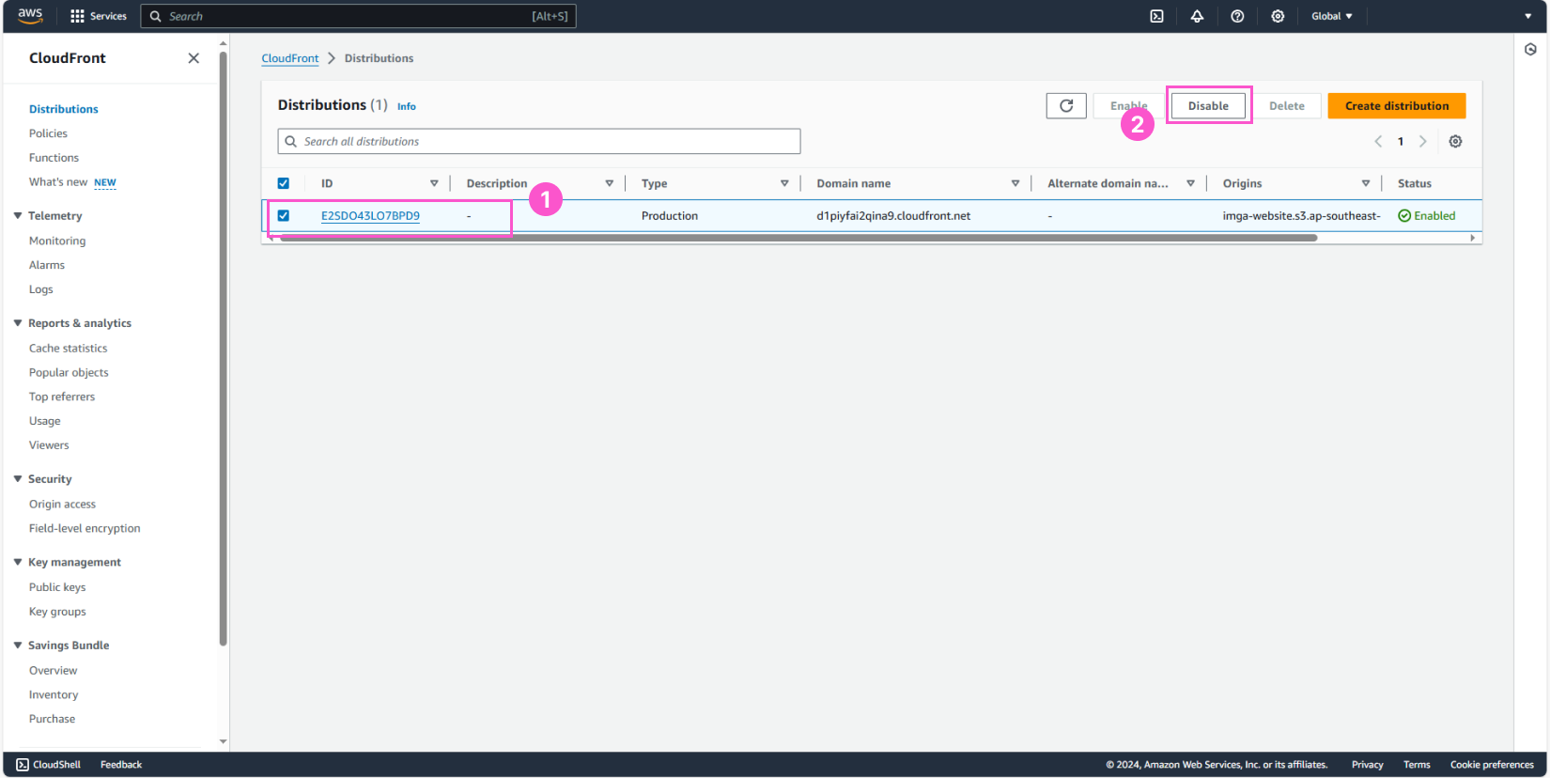1550x778 pixels.
Task: Open distribution E2SDO43LO7BPD9 link
Action: tap(370, 216)
